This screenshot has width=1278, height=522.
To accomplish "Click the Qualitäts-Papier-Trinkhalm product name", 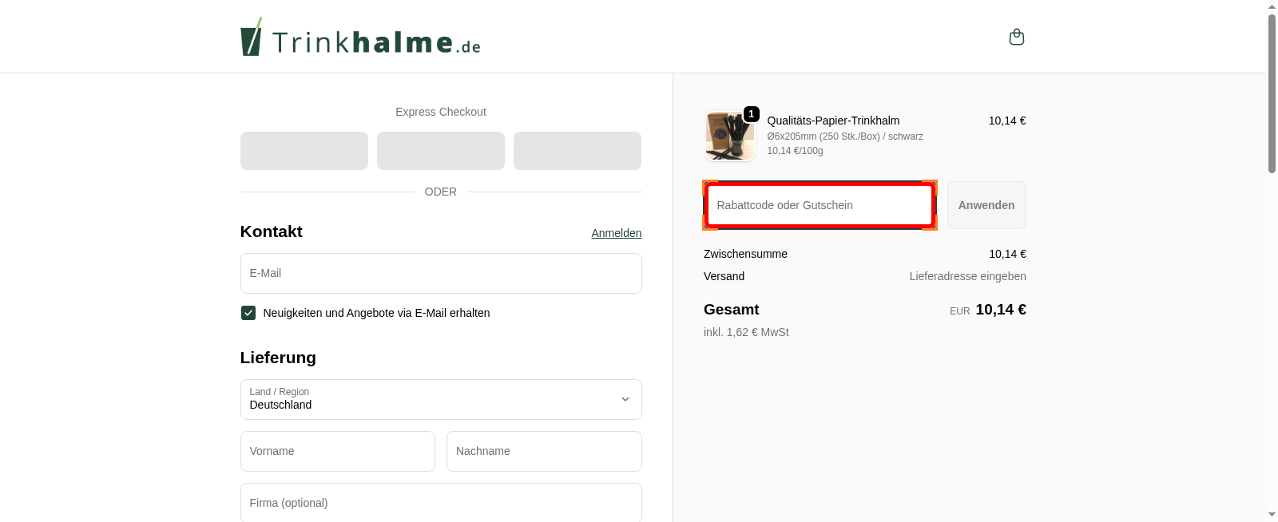I will click(833, 121).
